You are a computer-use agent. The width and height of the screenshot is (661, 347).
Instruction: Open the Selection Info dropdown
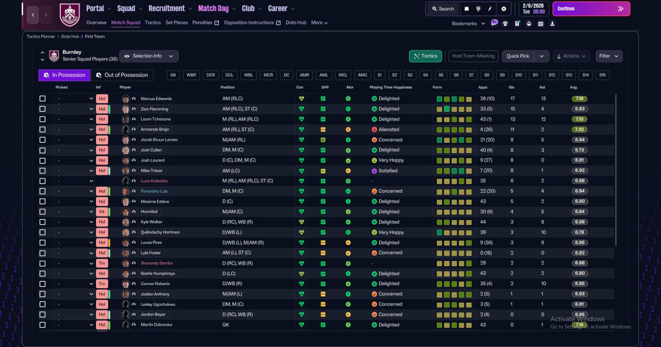click(149, 56)
